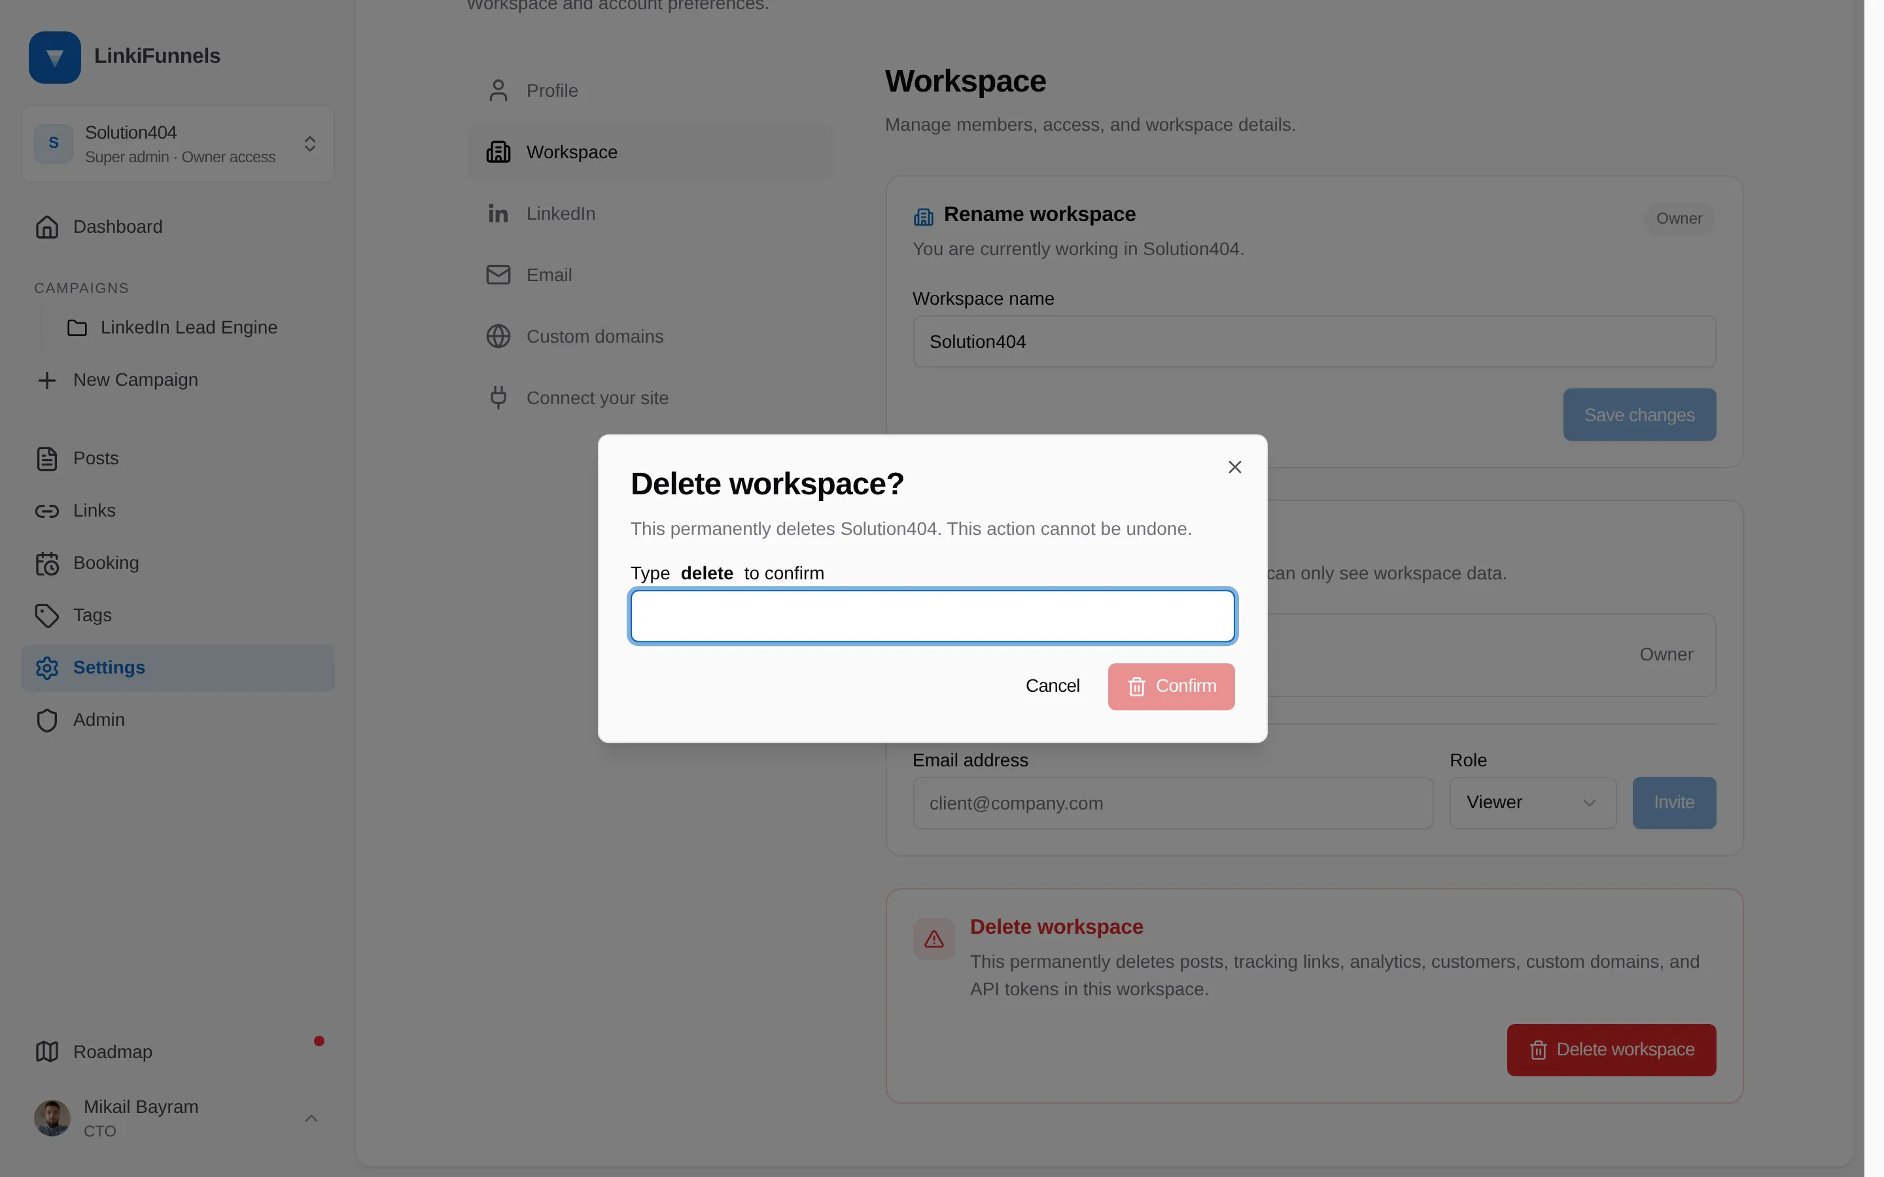Click the red Delete workspace button

(1611, 1050)
